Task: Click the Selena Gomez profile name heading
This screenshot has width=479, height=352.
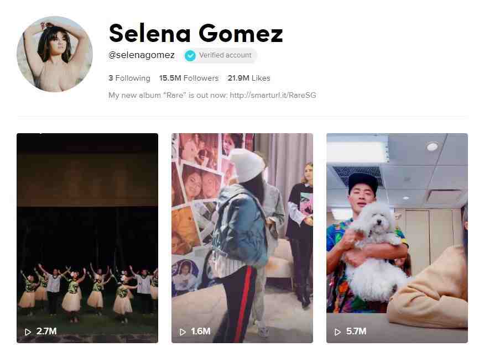Action: pyautogui.click(x=196, y=33)
